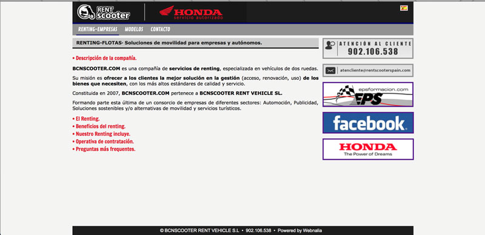Expand Operativa de contratación section

coord(103,142)
